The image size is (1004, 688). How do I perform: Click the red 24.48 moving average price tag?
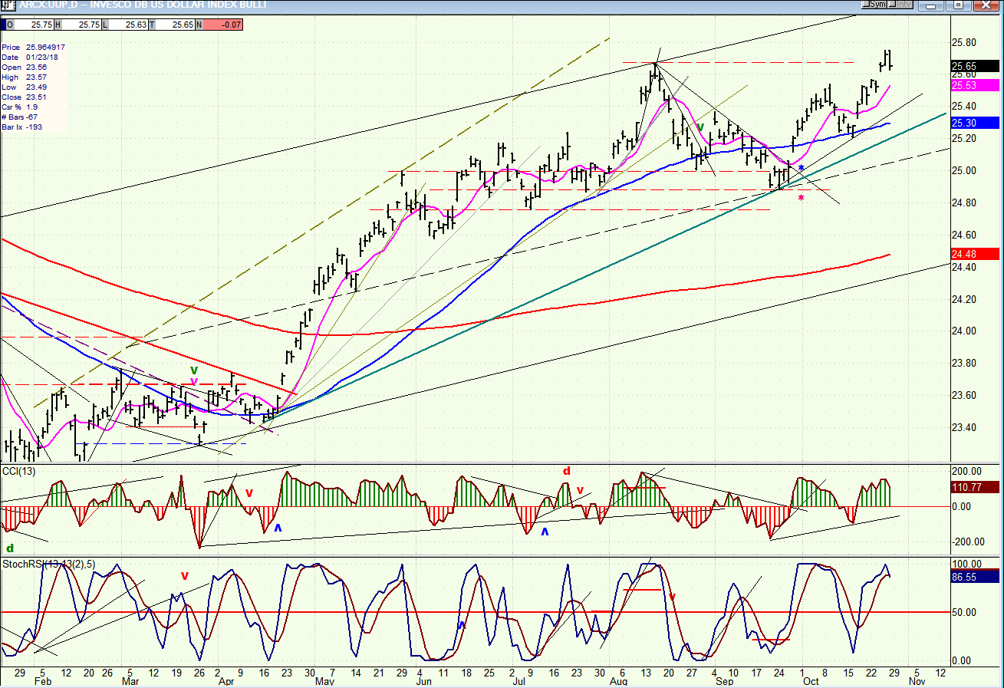coord(974,254)
